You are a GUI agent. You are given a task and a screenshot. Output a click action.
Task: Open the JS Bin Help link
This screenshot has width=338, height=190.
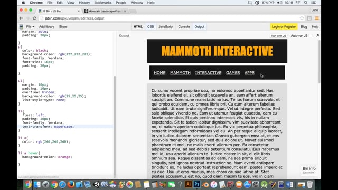click(x=315, y=27)
